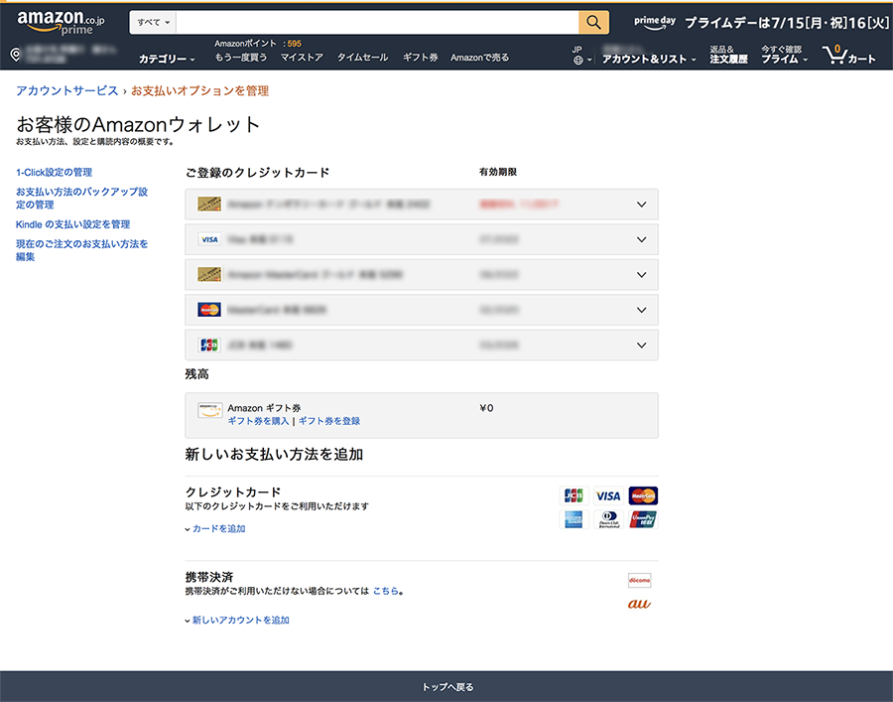Click the VISA icon in the registered cards list

click(x=209, y=239)
